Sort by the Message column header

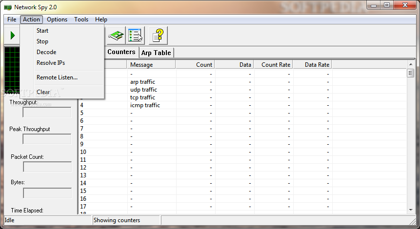(151, 65)
